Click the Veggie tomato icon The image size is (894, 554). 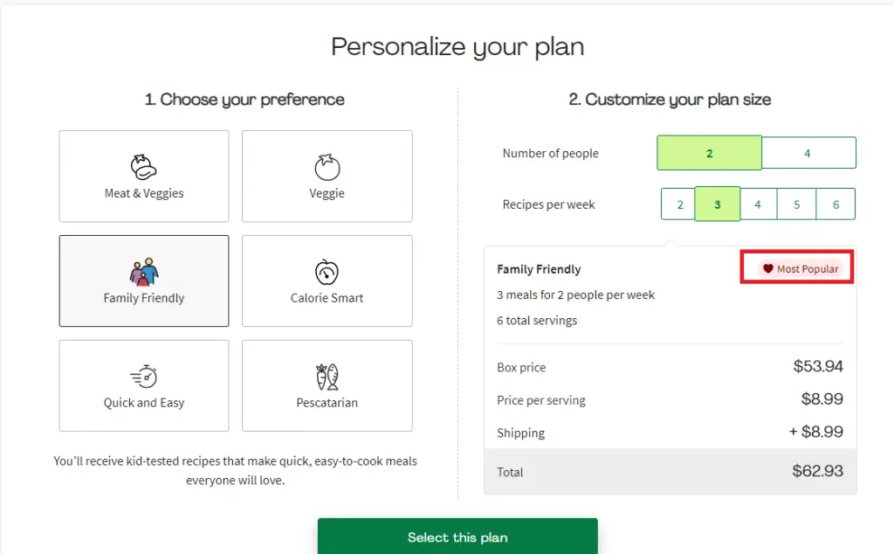click(x=327, y=167)
